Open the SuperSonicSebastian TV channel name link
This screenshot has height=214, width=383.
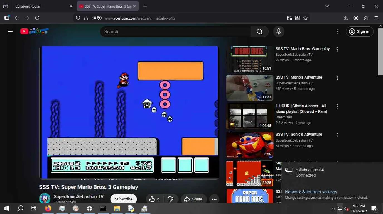pyautogui.click(x=78, y=196)
